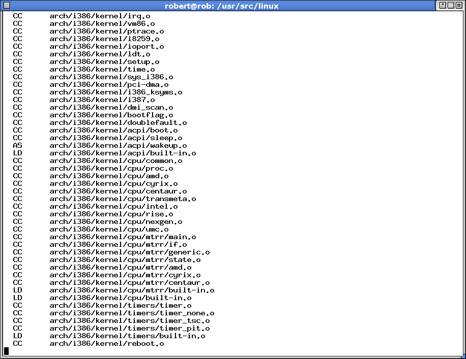Click the line 'arch/i386/kernel/acpi/wakeup.o'
Viewport: 466px width, 359px height.
tap(119, 146)
